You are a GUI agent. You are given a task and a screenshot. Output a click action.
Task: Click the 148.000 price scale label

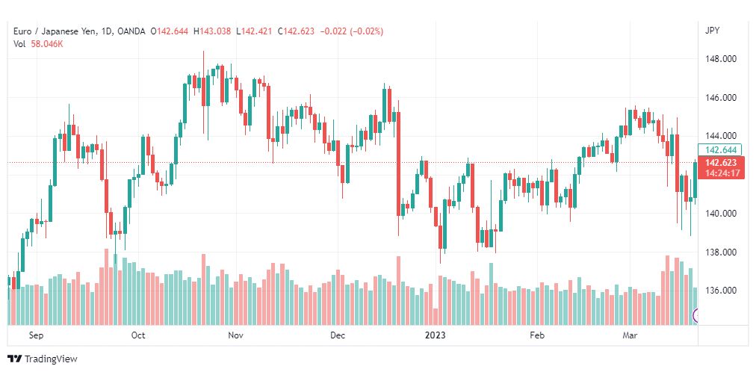click(x=722, y=59)
